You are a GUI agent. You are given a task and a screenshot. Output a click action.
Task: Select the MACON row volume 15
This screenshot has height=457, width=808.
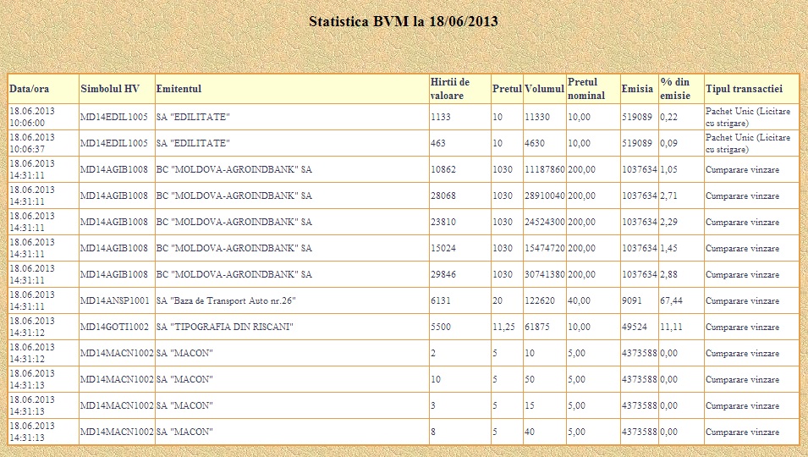pyautogui.click(x=530, y=406)
